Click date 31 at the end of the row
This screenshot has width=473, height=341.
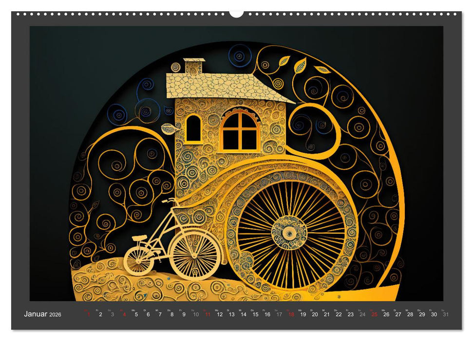(446, 315)
